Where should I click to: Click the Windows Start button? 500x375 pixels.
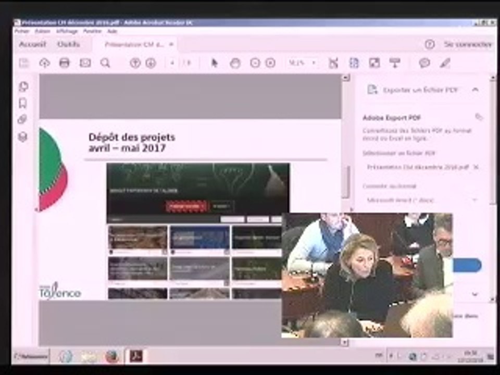(31, 356)
